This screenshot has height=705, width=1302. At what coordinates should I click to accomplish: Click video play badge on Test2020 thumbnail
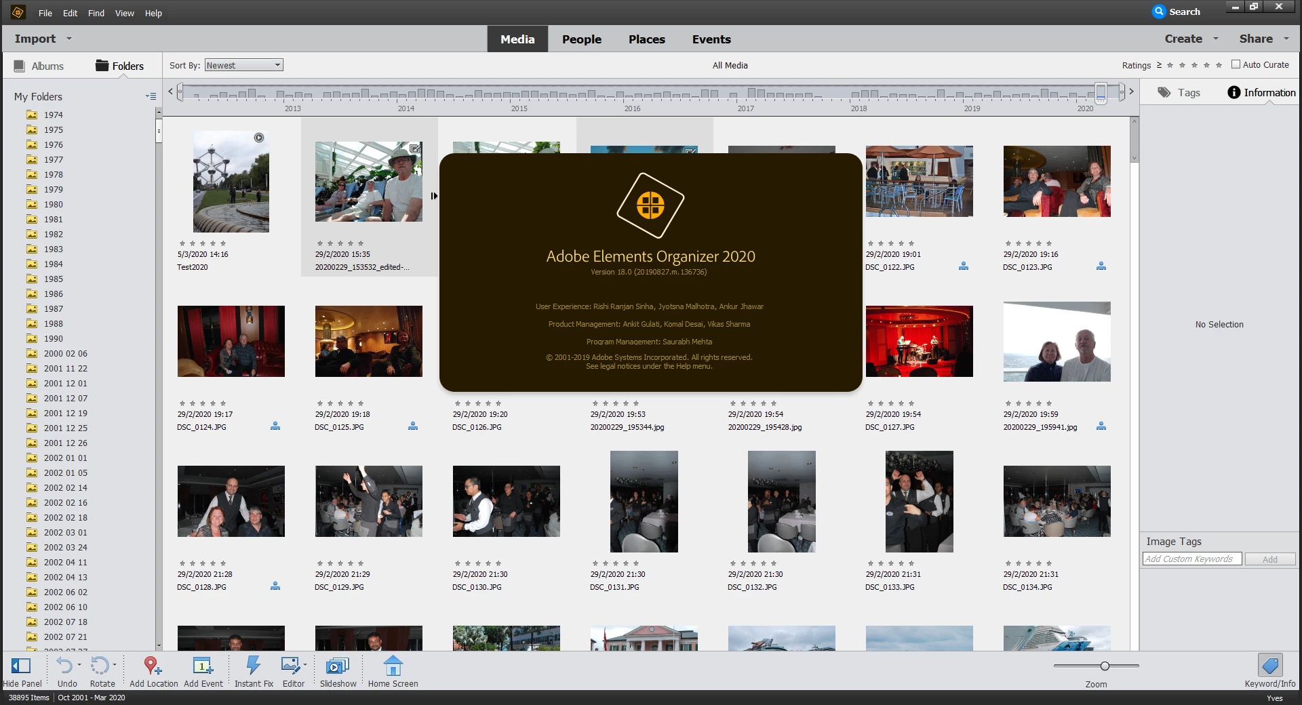coord(259,138)
